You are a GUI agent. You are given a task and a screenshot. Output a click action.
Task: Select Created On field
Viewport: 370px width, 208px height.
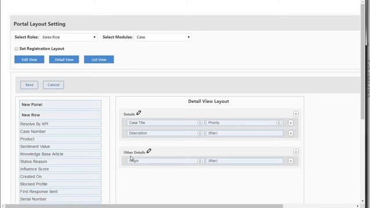click(60, 177)
